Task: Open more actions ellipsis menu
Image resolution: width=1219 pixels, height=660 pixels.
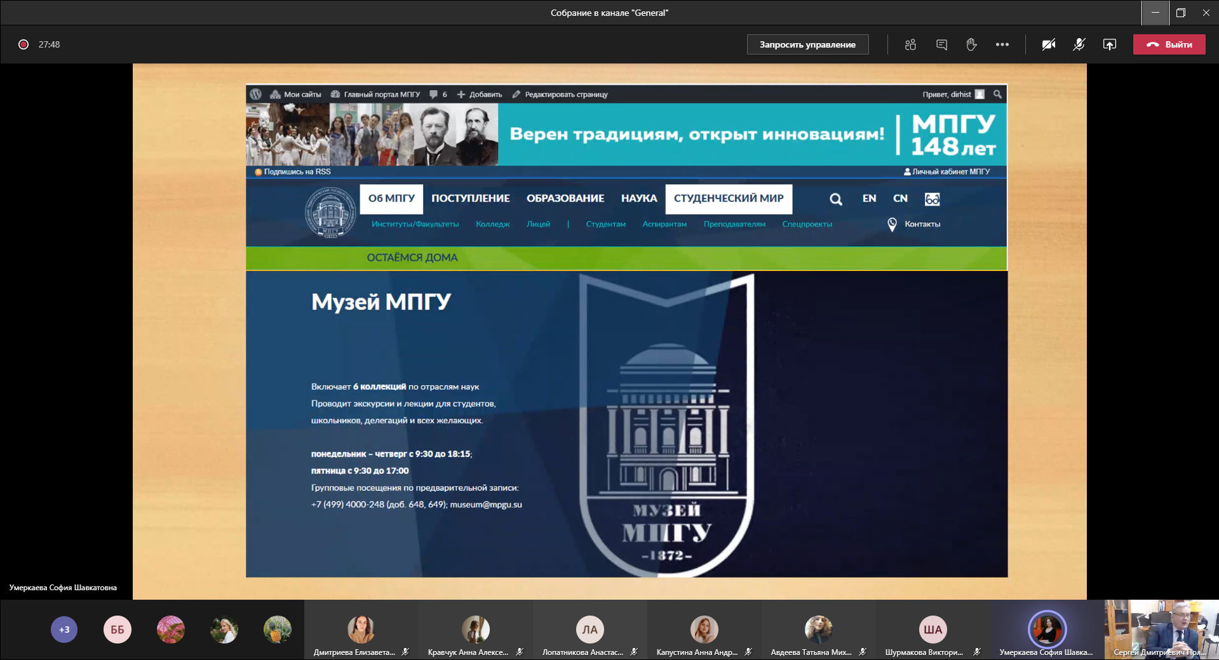Action: point(1002,44)
